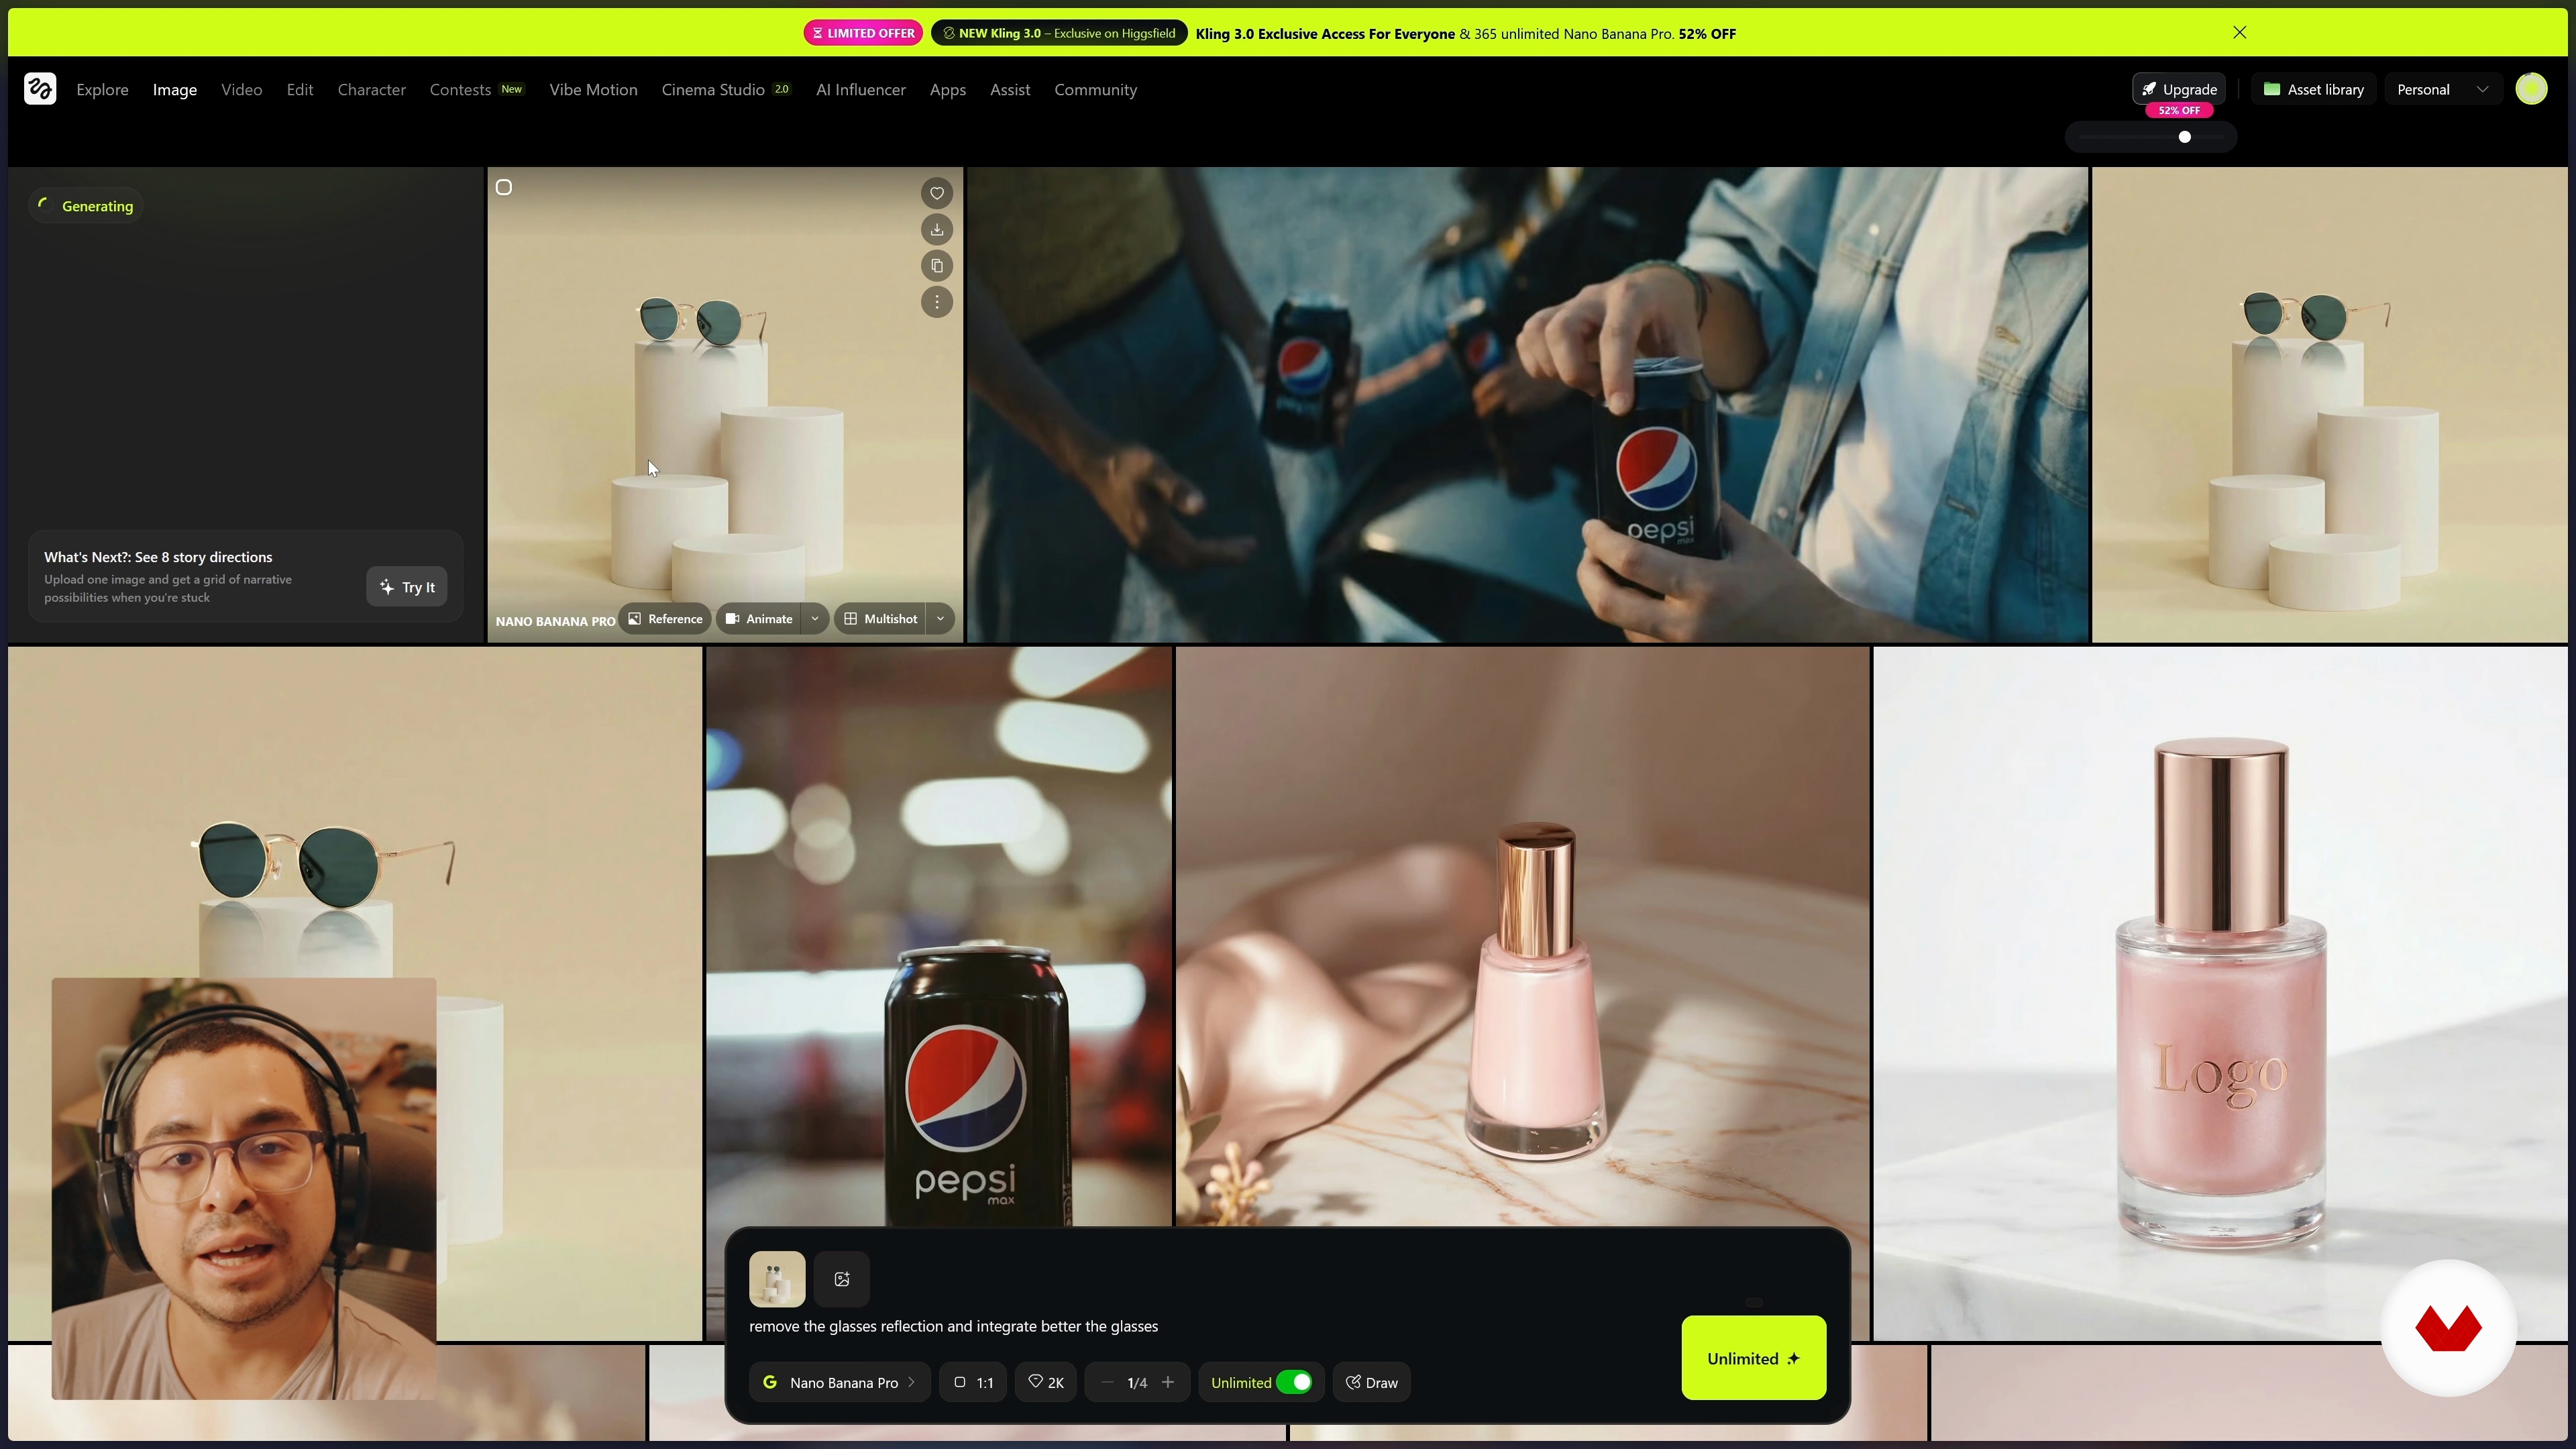Screen dimensions: 2576x1449
Task: Click the "What's Next?: See 8 story directions" heading
Action: tap(158, 557)
